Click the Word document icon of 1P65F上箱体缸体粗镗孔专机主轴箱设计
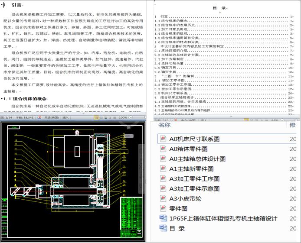Viewport: 301px width, 243px height. point(163,218)
